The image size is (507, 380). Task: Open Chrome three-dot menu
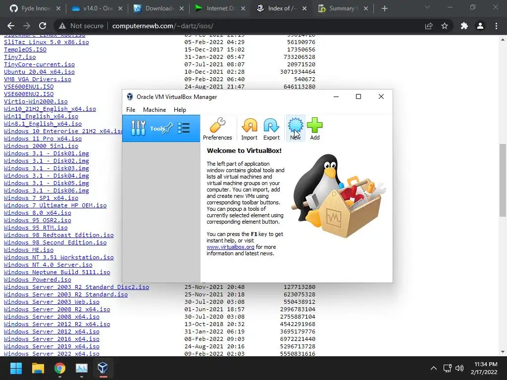496,26
